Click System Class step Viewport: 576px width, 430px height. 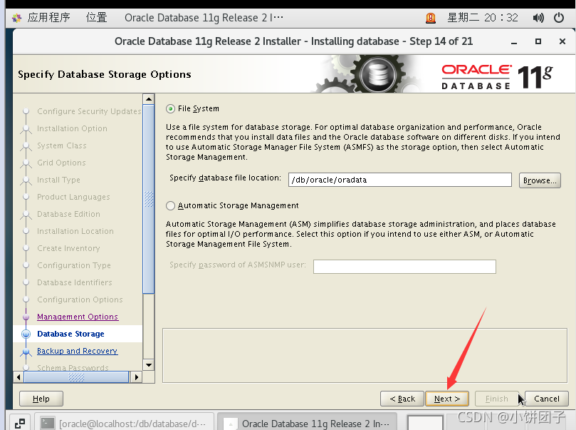[62, 145]
